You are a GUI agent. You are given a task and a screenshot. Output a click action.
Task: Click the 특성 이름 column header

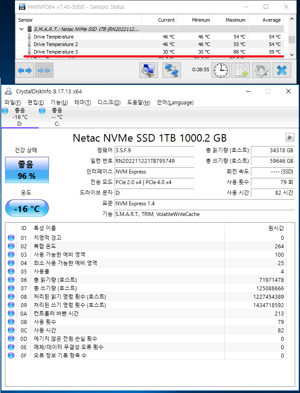(127, 228)
